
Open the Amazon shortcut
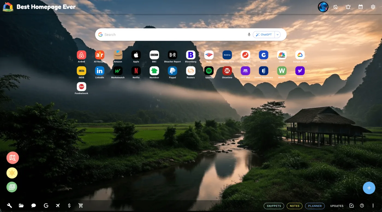pyautogui.click(x=118, y=55)
